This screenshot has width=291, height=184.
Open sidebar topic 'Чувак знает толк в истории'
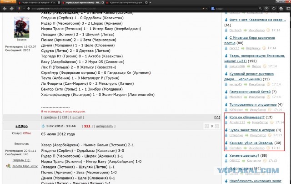(x=252, y=130)
